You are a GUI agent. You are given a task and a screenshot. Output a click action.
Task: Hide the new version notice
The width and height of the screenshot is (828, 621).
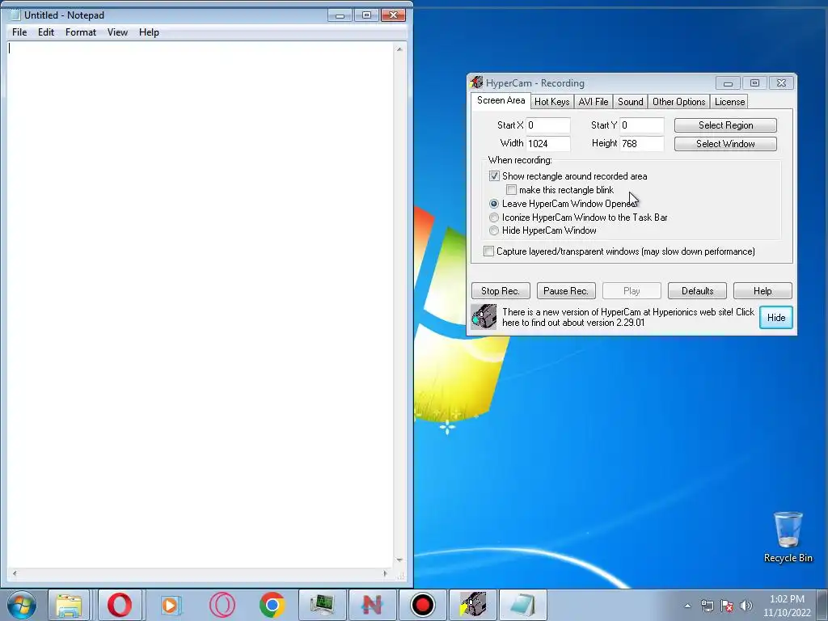tap(775, 317)
